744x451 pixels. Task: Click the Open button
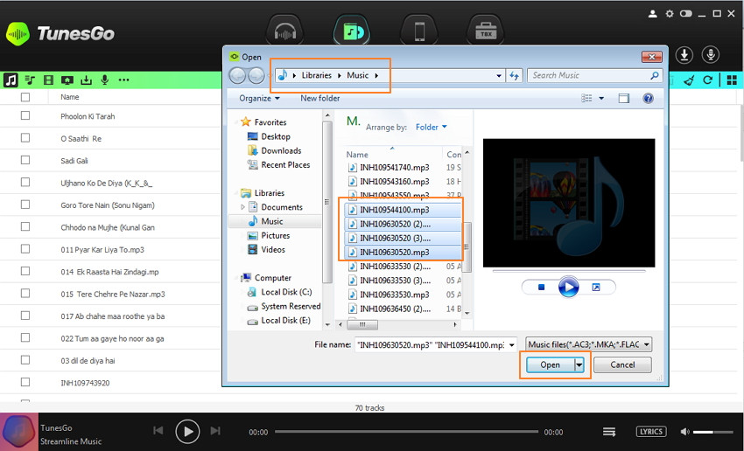point(550,364)
